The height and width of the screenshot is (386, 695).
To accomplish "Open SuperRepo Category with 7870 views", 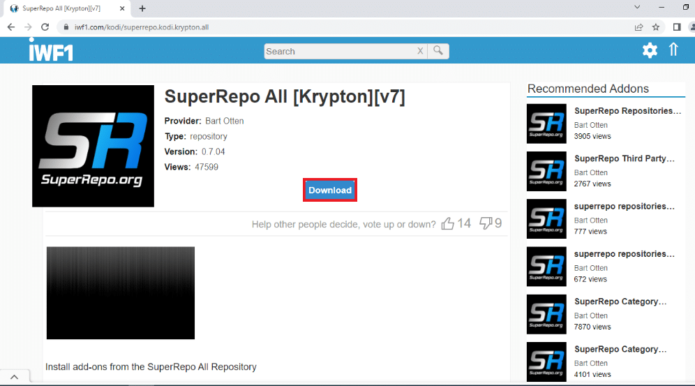I will tap(620, 302).
